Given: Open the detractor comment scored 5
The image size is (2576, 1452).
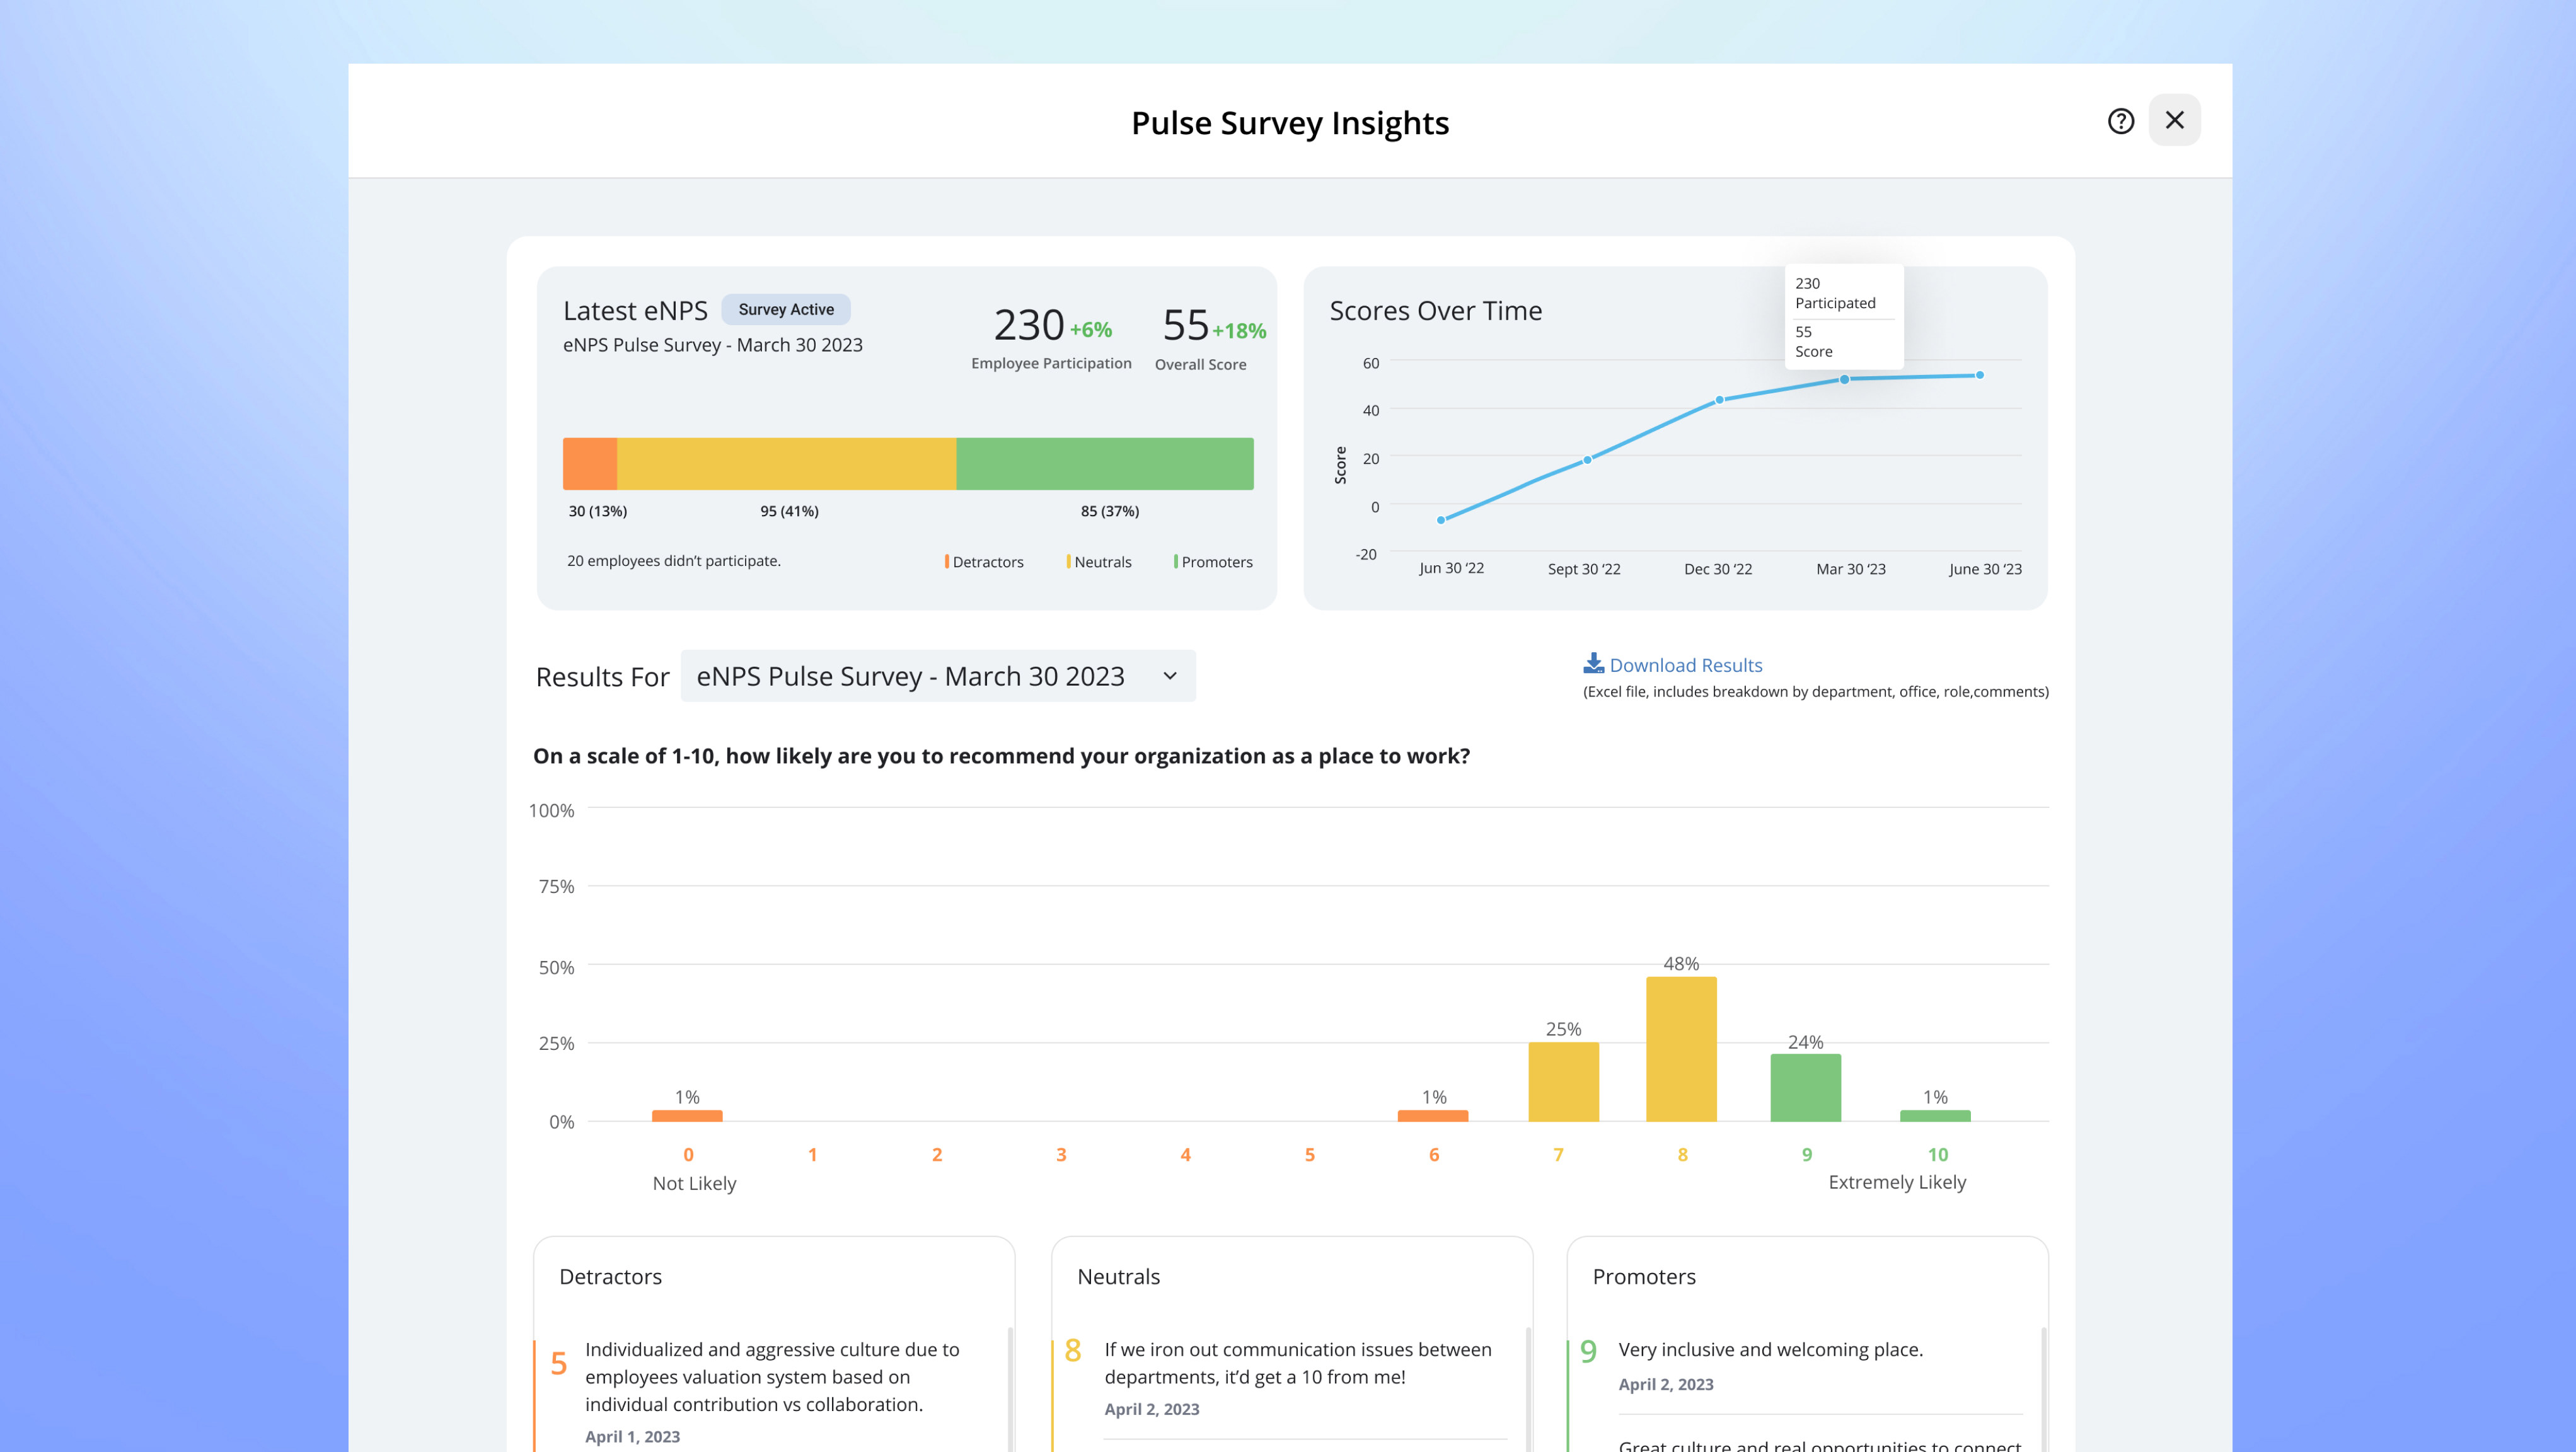Looking at the screenshot, I should [x=772, y=1377].
